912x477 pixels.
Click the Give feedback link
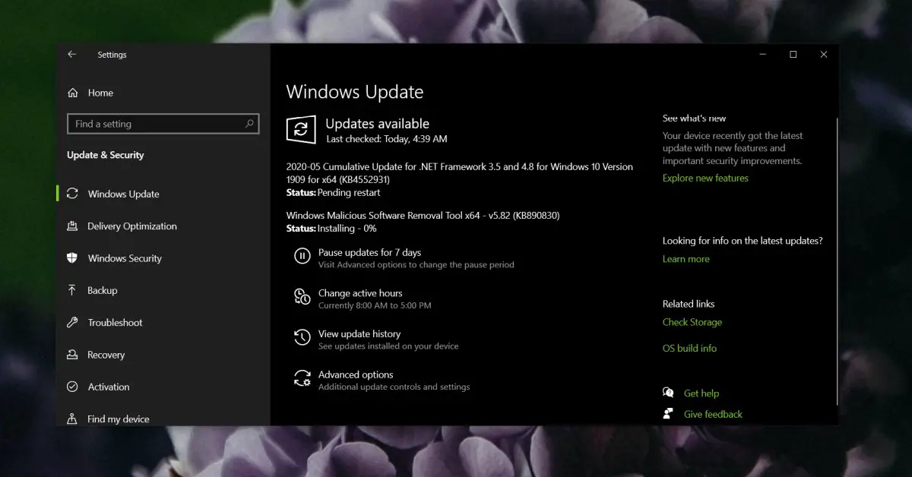click(713, 414)
